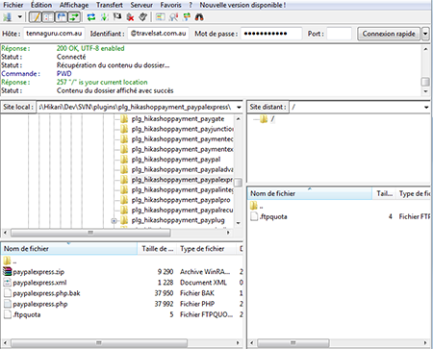433x349 pixels.
Task: Toggle the message log display
Action: click(36, 17)
